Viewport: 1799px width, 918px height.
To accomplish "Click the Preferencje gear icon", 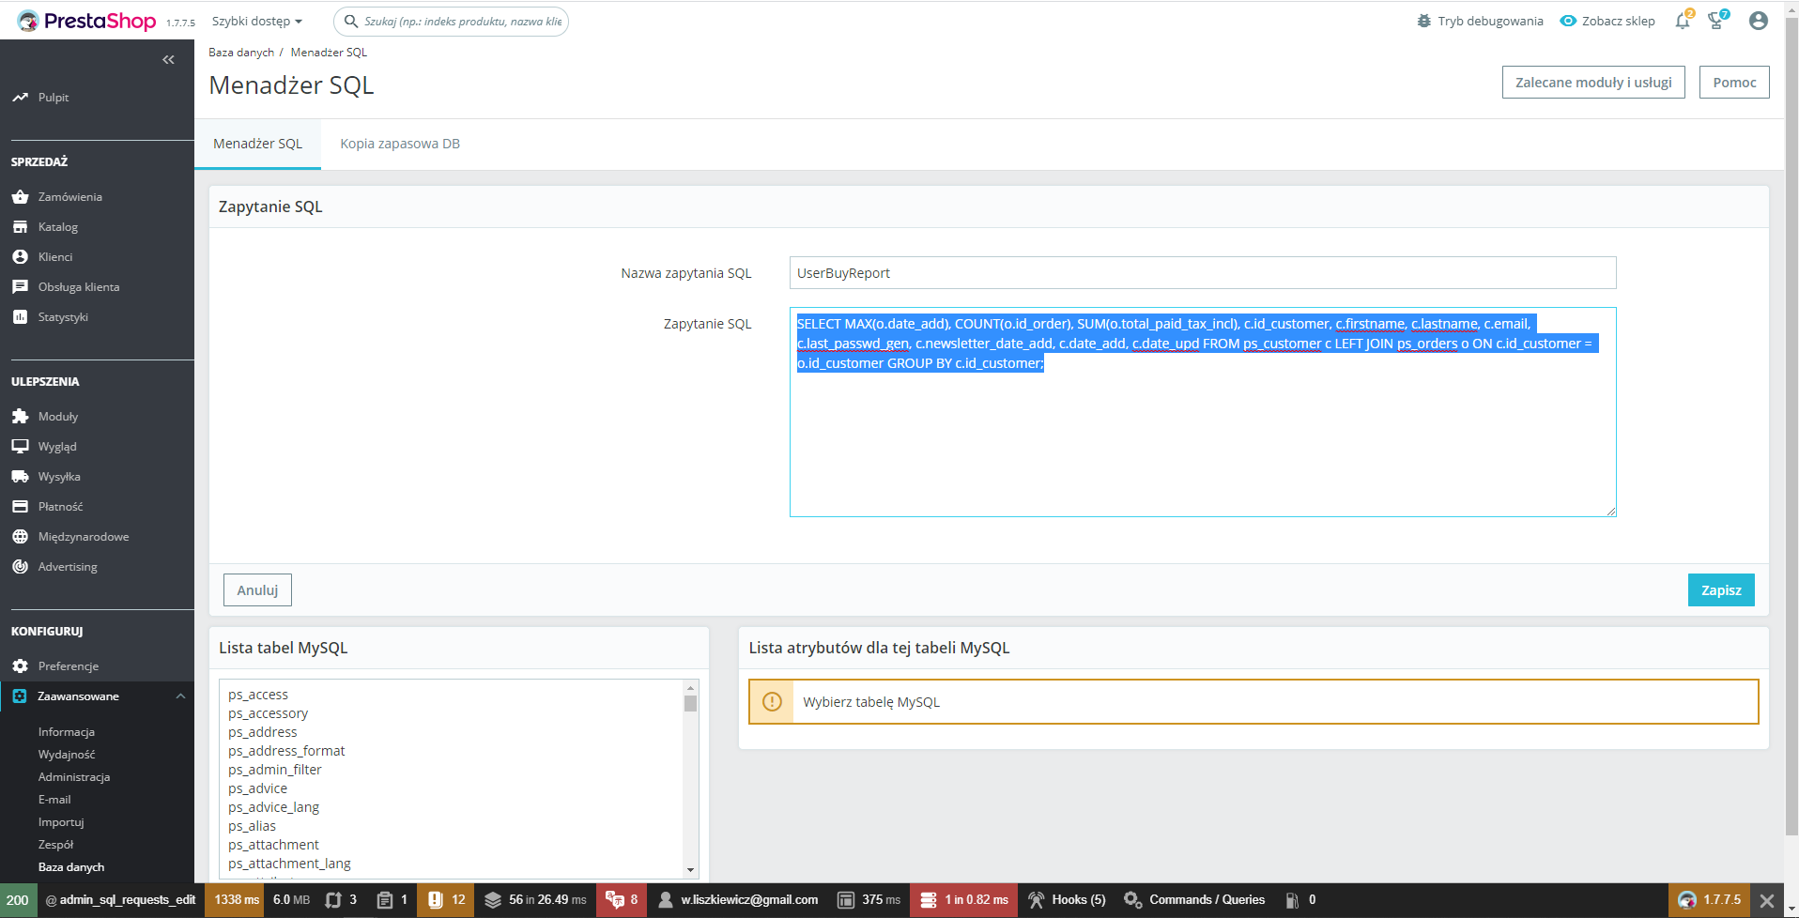I will (20, 666).
